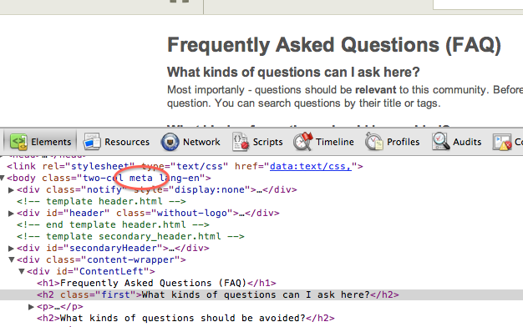The image size is (523, 327).
Task: Expand the collapsed p element node
Action: (x=32, y=307)
